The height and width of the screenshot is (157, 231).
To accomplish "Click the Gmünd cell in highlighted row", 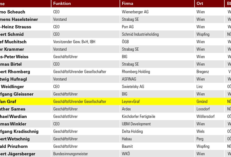I will tap(202, 102).
